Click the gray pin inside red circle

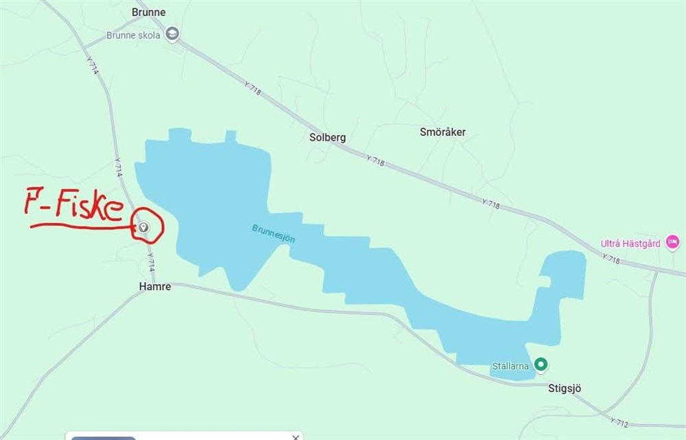(x=143, y=227)
